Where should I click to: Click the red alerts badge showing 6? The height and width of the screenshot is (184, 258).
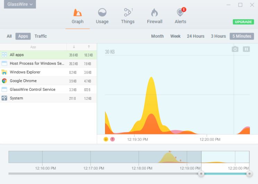click(x=184, y=10)
